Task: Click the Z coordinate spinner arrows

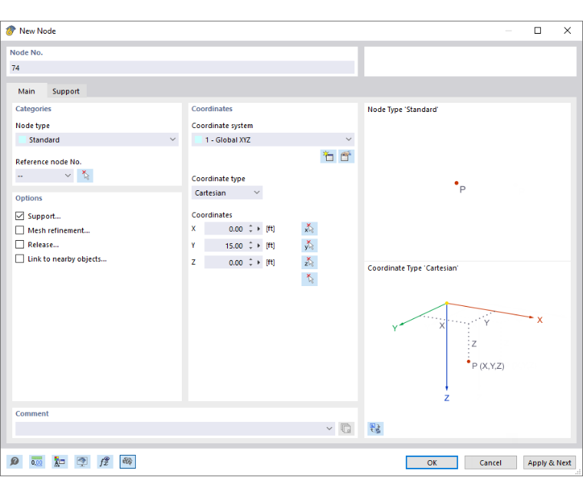Action: click(x=251, y=262)
